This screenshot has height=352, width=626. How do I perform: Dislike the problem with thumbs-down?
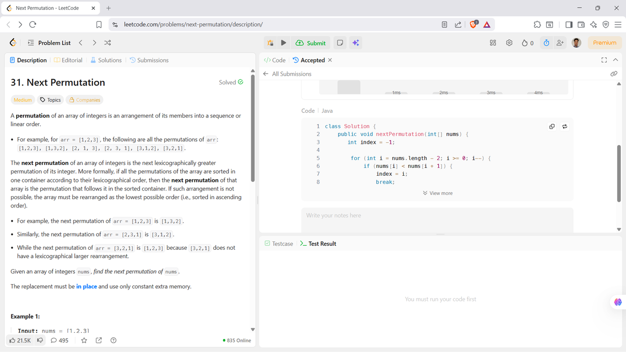[40, 341]
